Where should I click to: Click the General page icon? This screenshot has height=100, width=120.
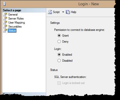[x=5, y=15]
